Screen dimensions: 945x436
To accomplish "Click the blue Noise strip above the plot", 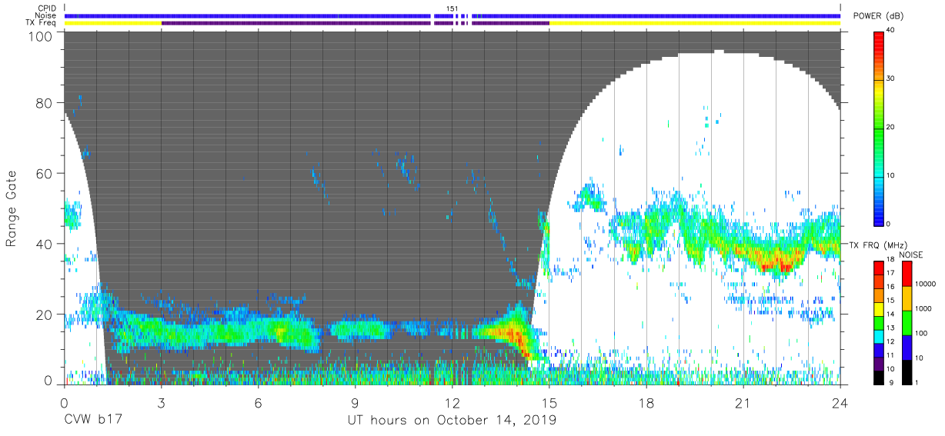I will pos(452,15).
